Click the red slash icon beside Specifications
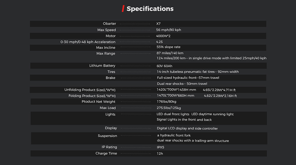Viewport: 296px width, 165px height. [x=123, y=9]
